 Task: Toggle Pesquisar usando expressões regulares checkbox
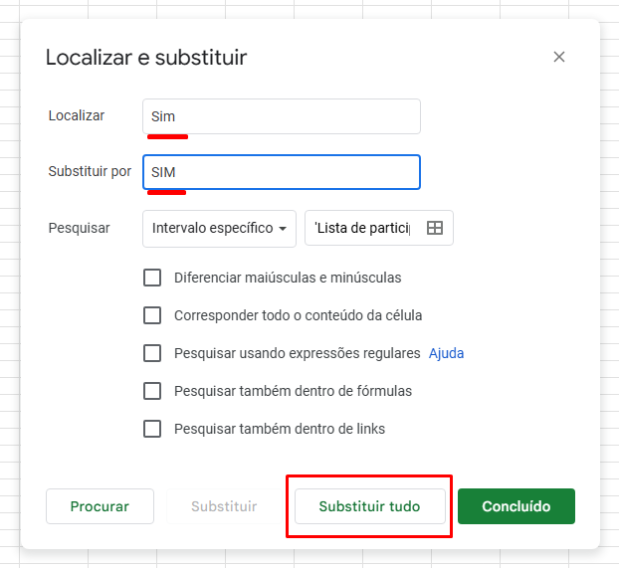152,353
